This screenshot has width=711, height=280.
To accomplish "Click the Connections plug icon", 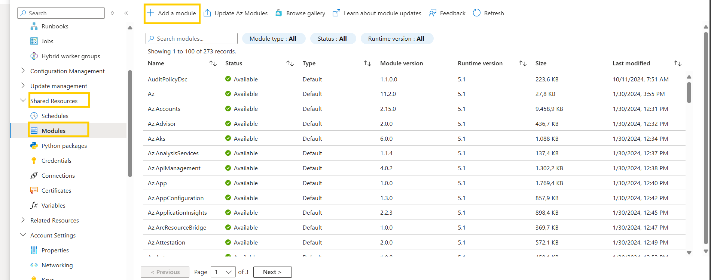I will (34, 175).
